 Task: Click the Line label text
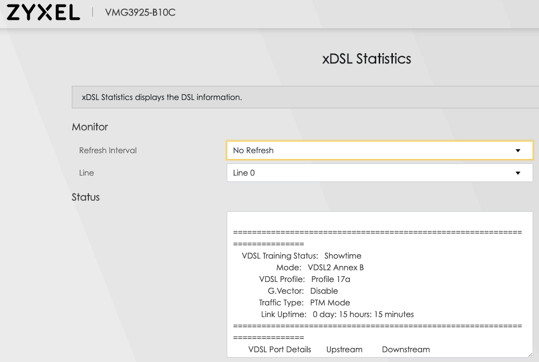coord(86,173)
